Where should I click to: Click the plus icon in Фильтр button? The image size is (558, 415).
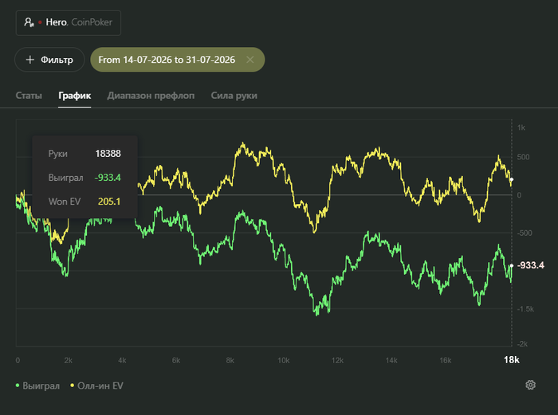click(x=30, y=60)
